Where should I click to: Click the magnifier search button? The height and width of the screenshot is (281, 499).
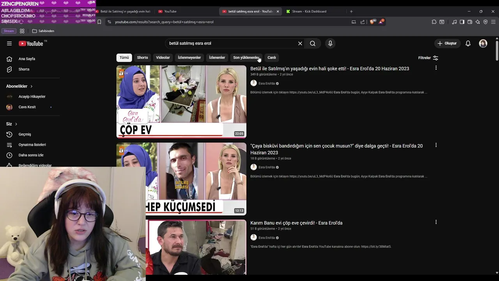(313, 43)
